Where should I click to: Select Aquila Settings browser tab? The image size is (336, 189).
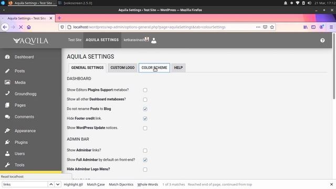[x=27, y=18]
